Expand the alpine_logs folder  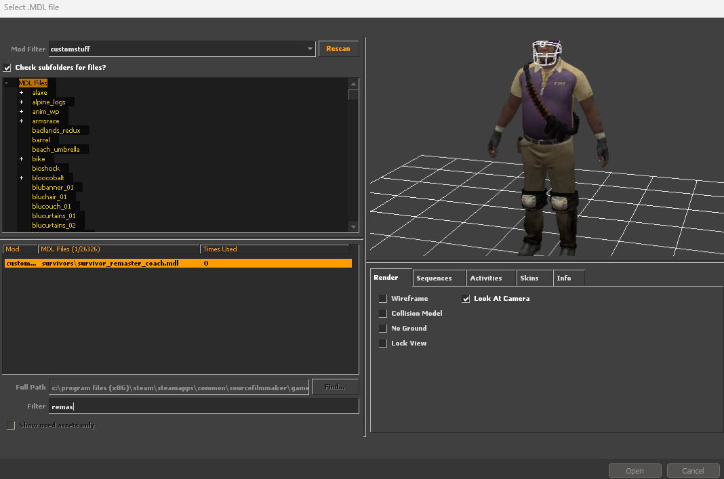tap(21, 102)
